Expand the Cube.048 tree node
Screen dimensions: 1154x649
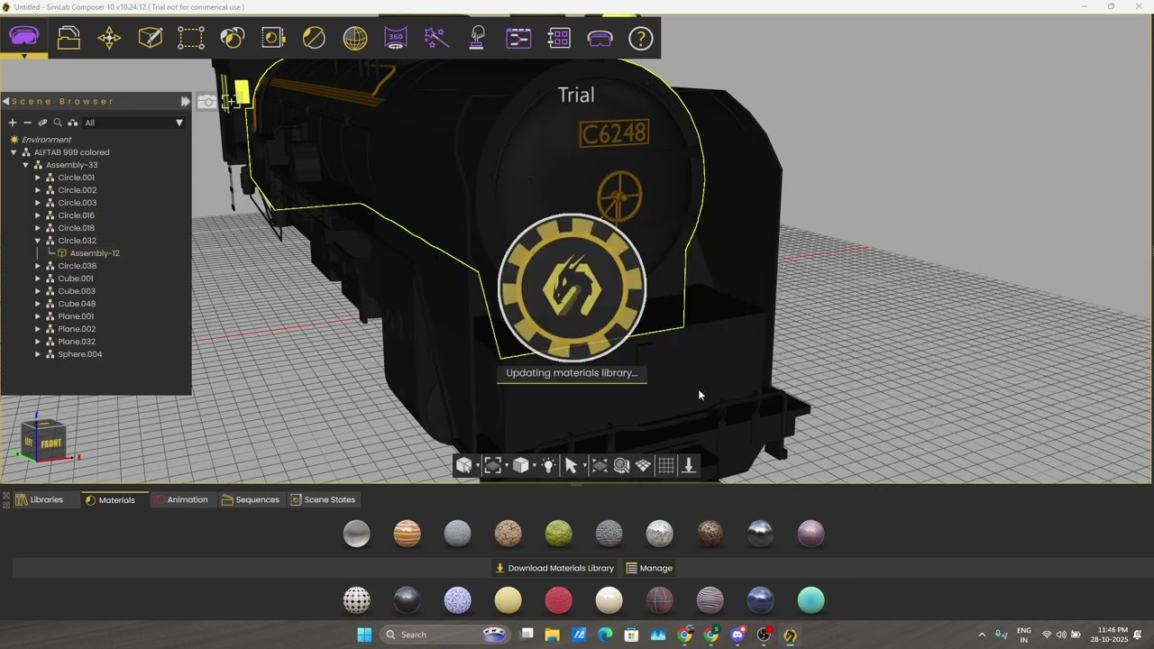click(x=38, y=304)
